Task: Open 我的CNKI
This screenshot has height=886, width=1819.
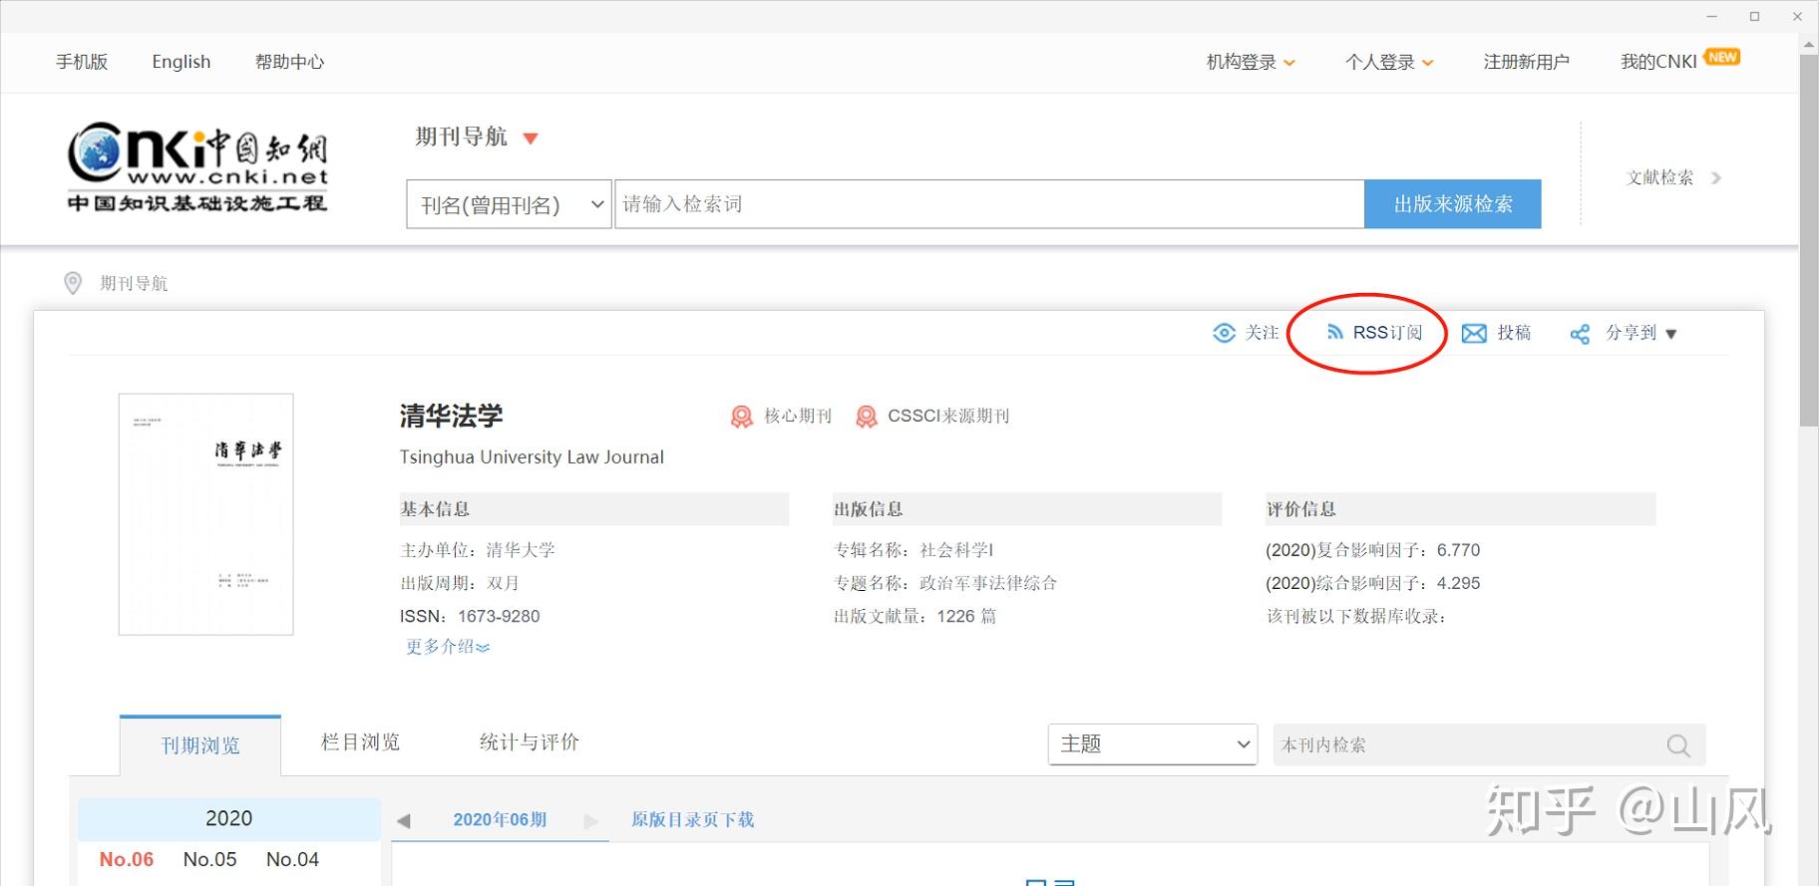Action: (x=1658, y=62)
